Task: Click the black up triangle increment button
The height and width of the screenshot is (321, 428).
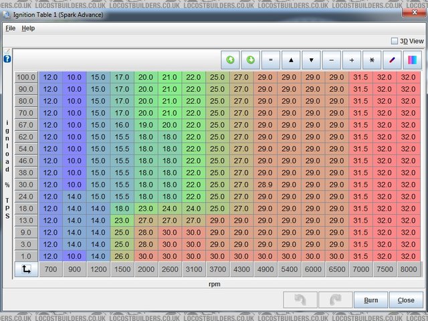Action: [292, 60]
